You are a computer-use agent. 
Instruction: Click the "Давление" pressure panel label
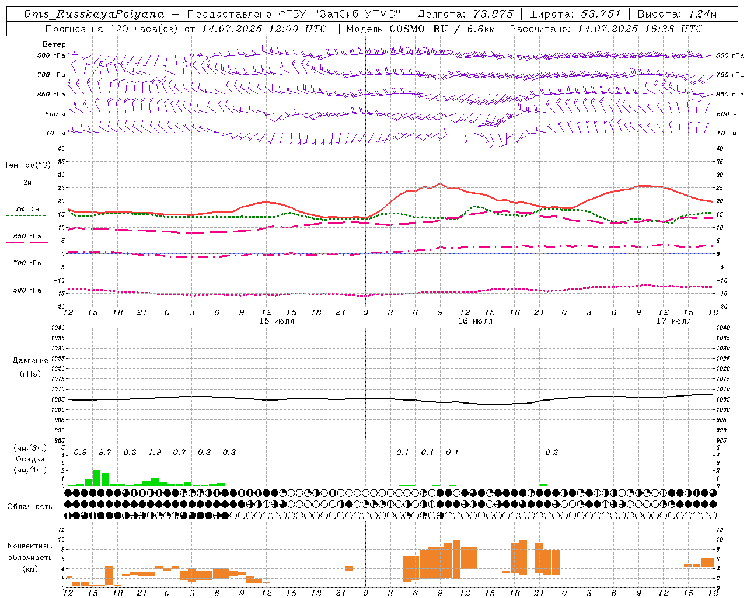pos(30,361)
